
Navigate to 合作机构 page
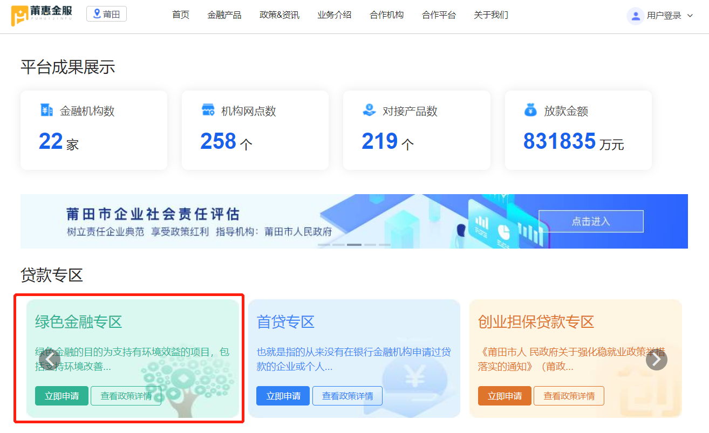pos(386,15)
